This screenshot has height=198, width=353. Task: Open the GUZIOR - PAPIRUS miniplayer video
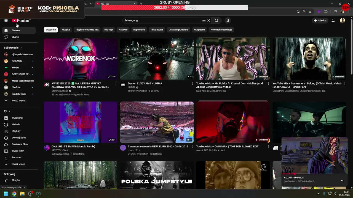314,155
